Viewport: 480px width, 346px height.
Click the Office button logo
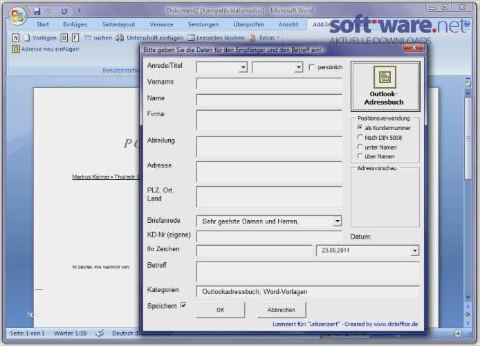click(x=17, y=15)
